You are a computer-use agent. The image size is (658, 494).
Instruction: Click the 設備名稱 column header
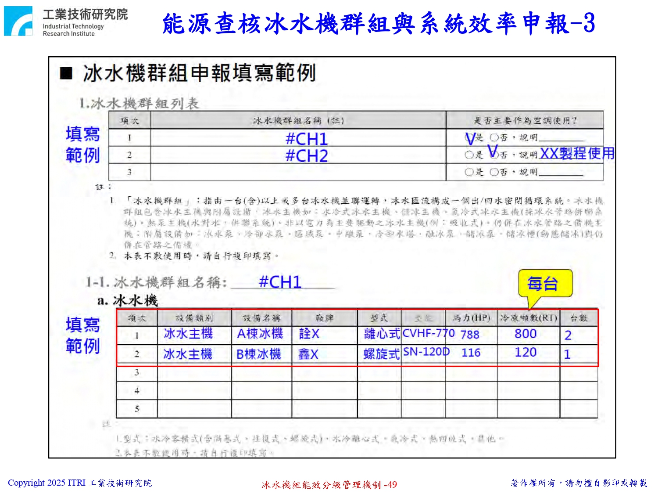pyautogui.click(x=261, y=318)
